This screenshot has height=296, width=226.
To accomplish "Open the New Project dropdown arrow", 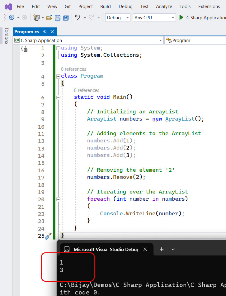I will pos(43,18).
